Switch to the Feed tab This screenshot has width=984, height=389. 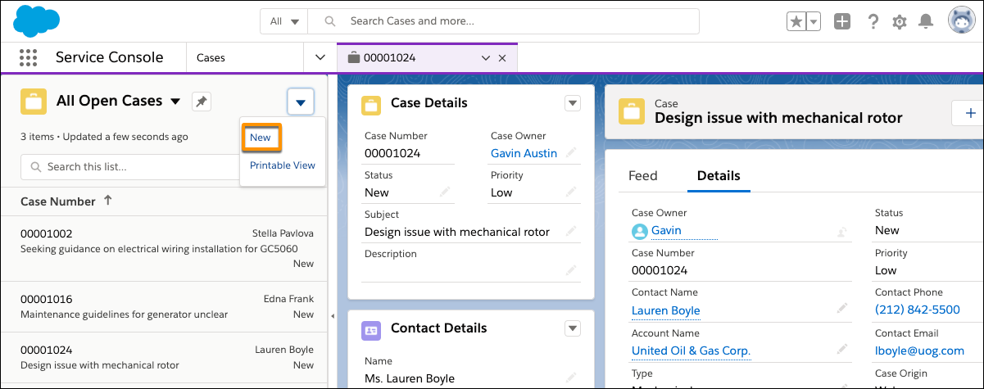[643, 175]
